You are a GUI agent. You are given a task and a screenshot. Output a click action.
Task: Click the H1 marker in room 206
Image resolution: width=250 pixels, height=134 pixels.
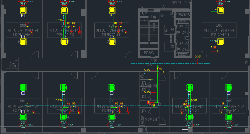point(214,47)
